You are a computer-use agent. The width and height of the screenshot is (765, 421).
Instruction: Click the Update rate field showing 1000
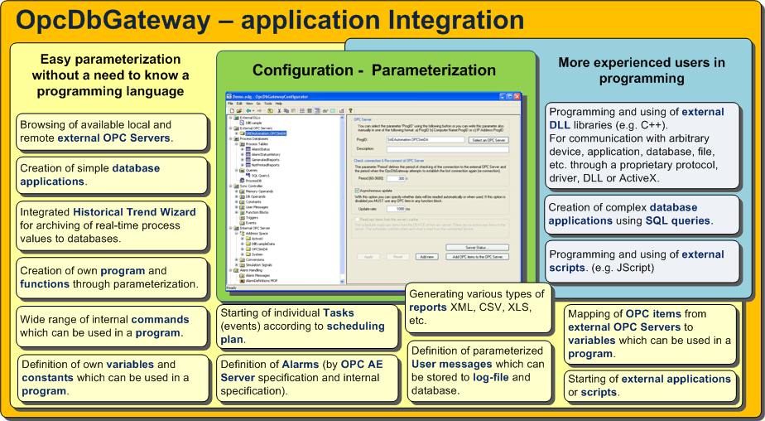click(x=396, y=209)
